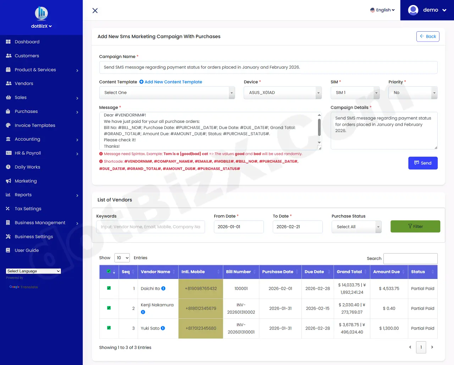
Task: Expand the Purchase Status dropdown
Action: tap(356, 227)
